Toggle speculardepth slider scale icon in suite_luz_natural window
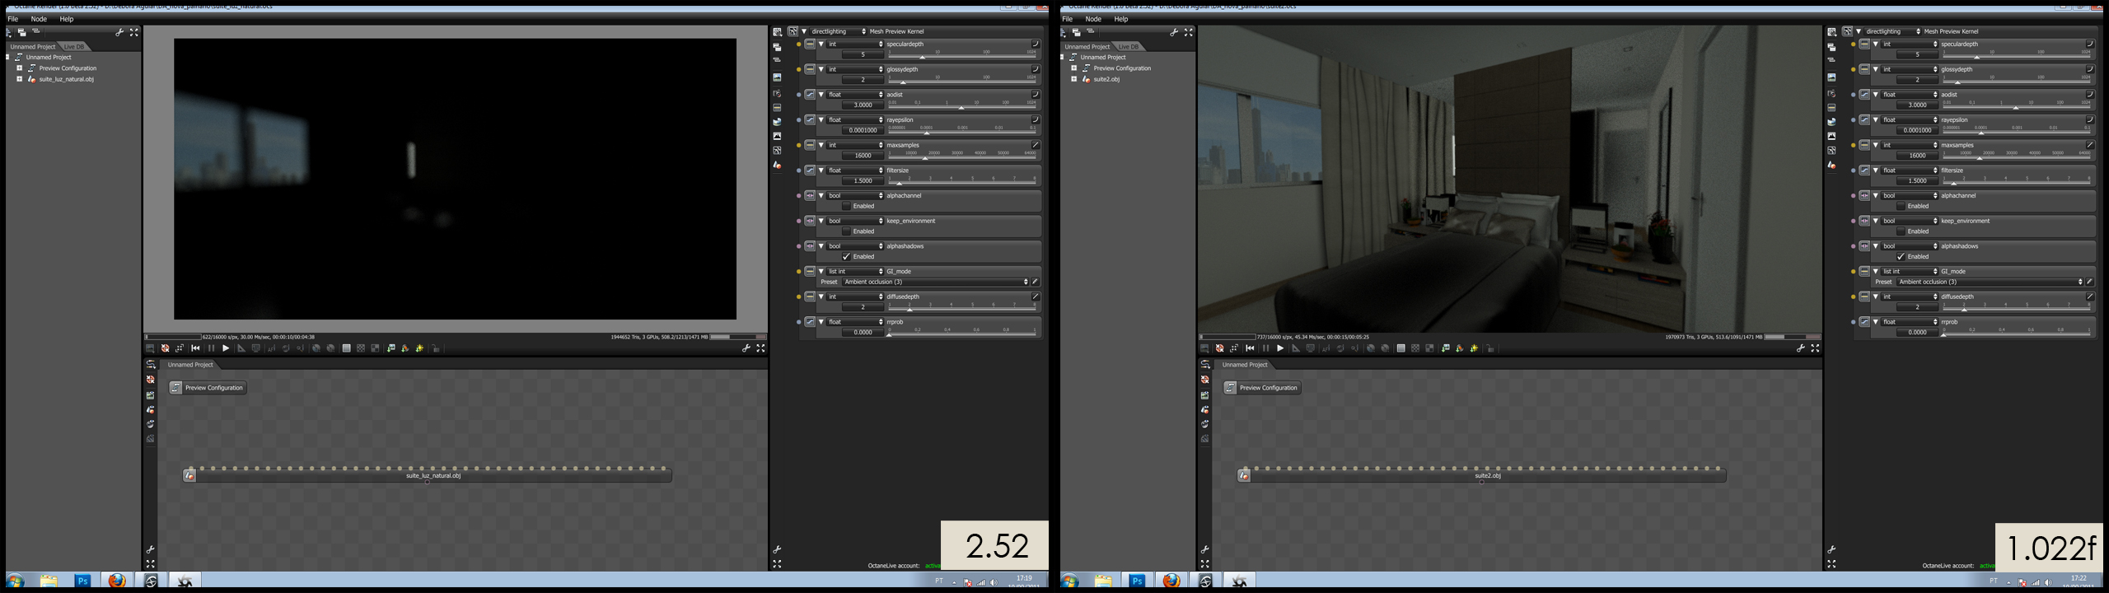The image size is (2109, 593). (1036, 44)
